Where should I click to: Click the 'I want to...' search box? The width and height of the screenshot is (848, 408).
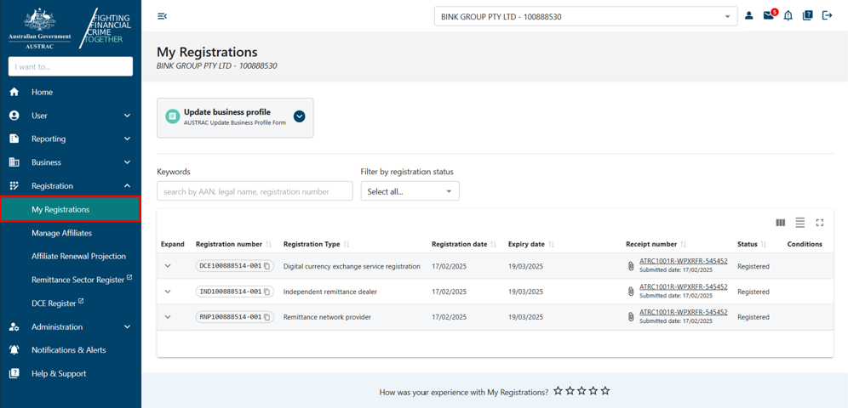tap(71, 67)
